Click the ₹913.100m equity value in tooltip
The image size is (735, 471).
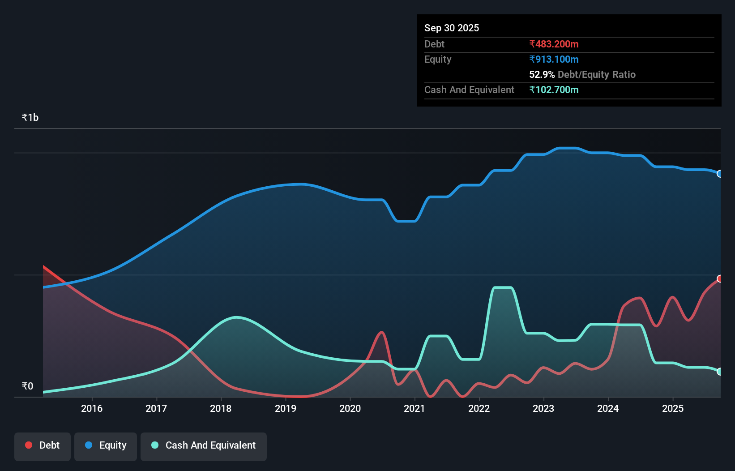coord(554,59)
